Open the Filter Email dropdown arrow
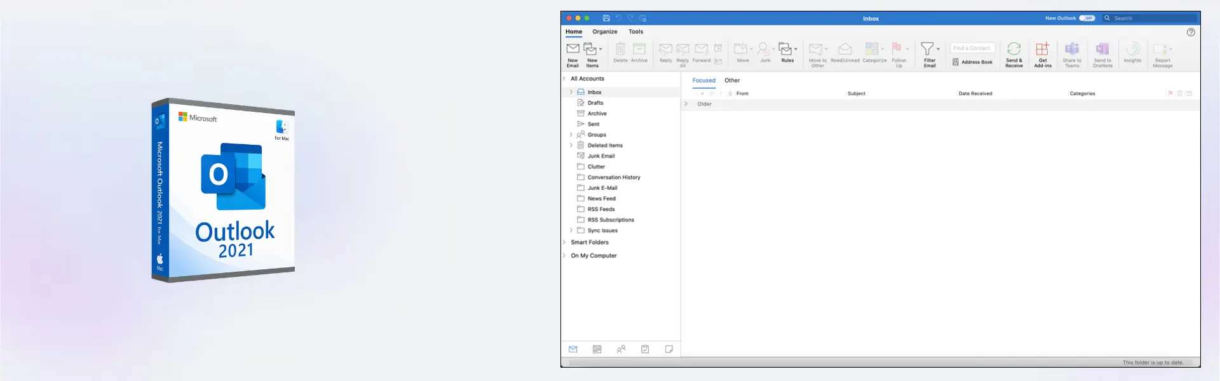Viewport: 1220px width, 381px height. pyautogui.click(x=938, y=49)
